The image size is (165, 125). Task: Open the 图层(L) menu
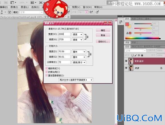click(x=25, y=7)
